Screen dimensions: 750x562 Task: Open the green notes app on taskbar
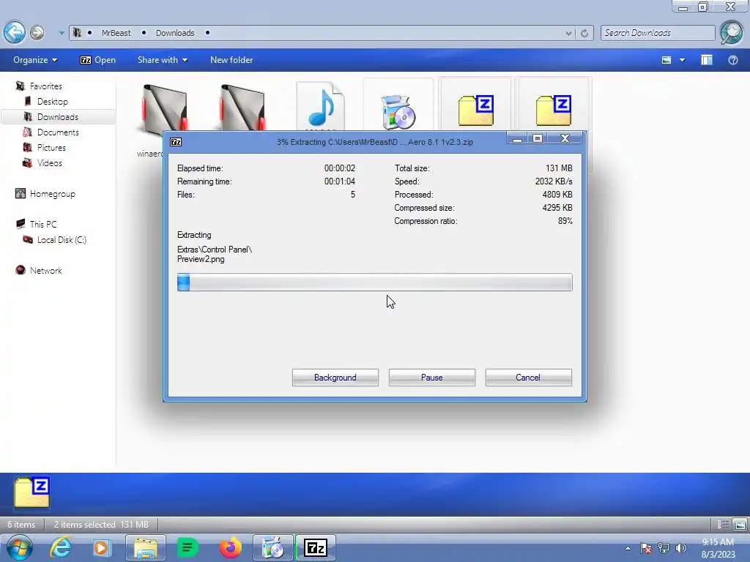[x=187, y=547]
